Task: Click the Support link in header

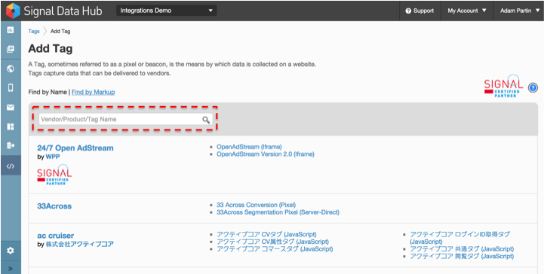Action: point(420,11)
